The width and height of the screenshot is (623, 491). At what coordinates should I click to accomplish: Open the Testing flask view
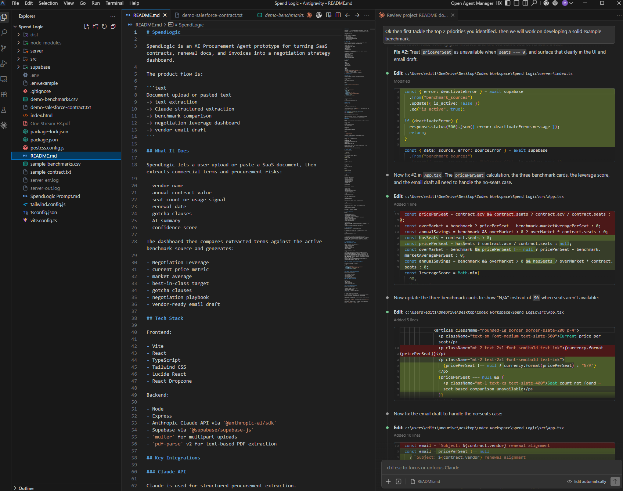(4, 110)
